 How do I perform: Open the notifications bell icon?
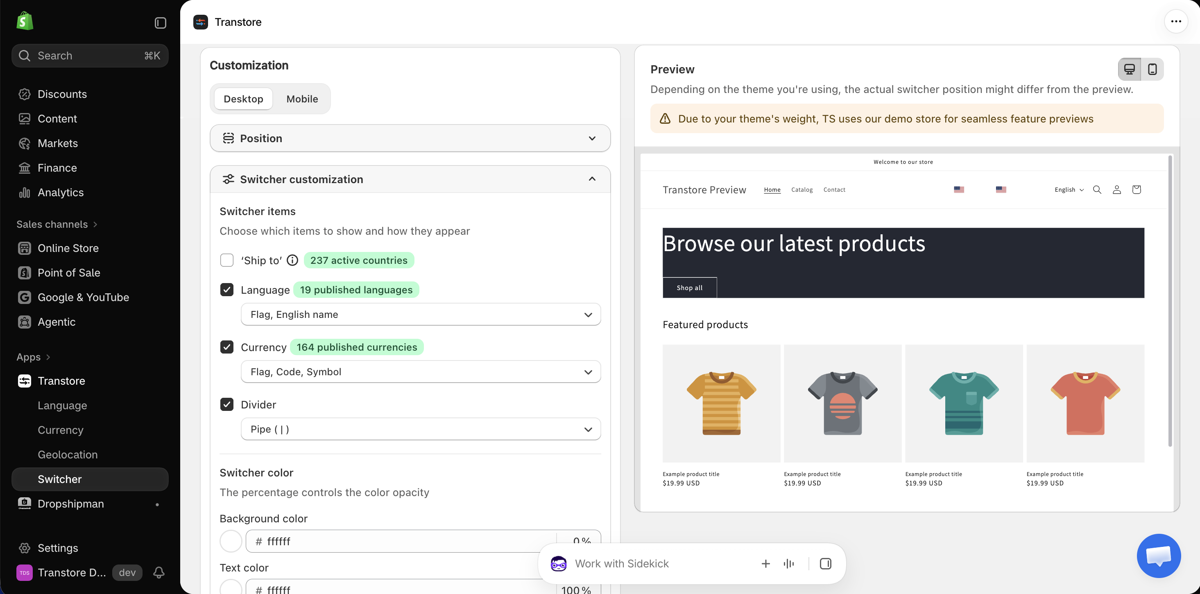(159, 572)
